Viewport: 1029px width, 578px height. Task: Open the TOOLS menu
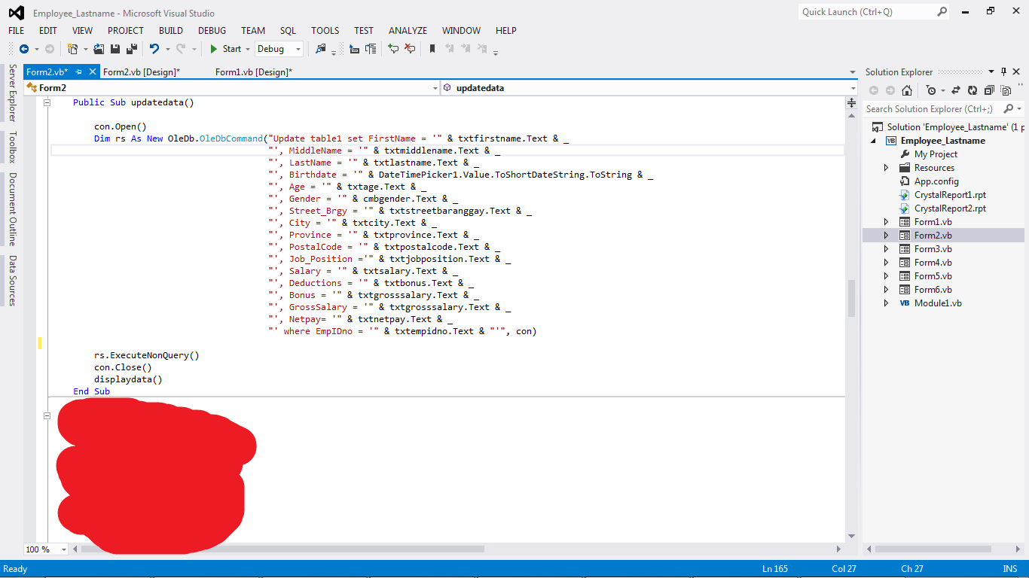(325, 31)
